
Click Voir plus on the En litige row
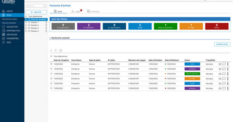[x=209, y=79]
